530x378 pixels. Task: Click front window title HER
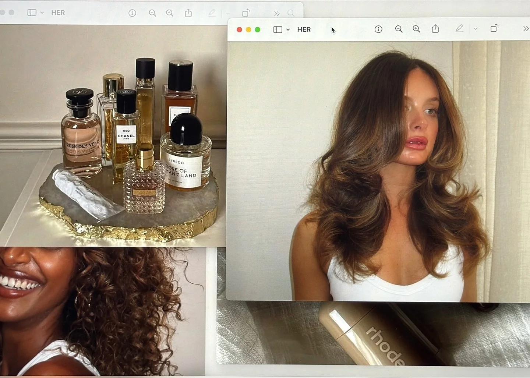coord(304,29)
